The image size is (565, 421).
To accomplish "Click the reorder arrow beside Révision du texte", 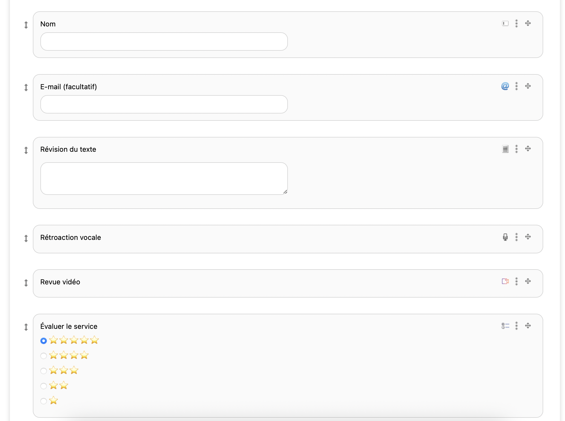I will [26, 150].
